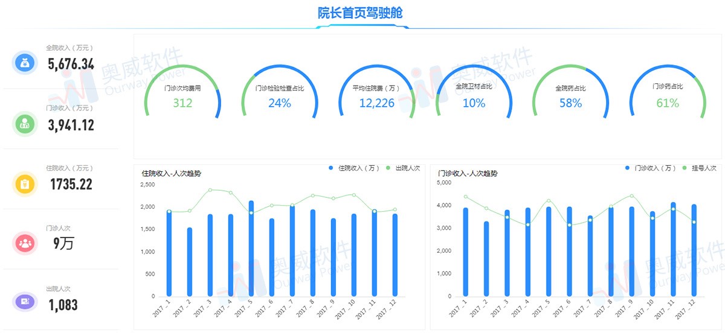Click the 2017_11 bar in the 门诊收入 chart
725x333 pixels.
tap(674, 249)
